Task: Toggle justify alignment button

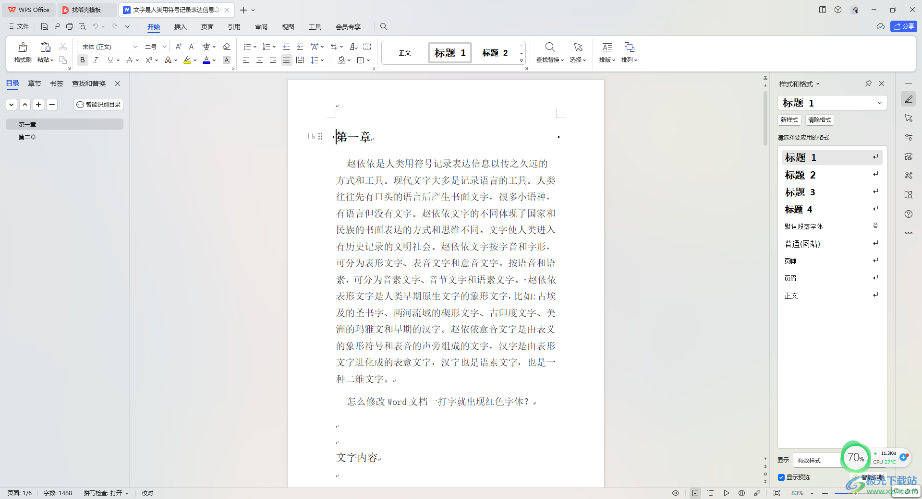Action: [x=287, y=60]
